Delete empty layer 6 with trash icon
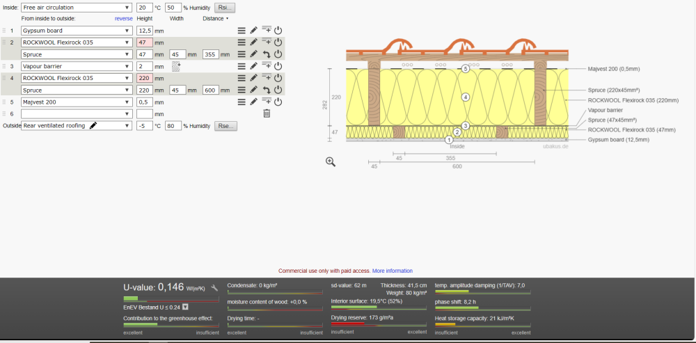The image size is (696, 343). point(267,113)
